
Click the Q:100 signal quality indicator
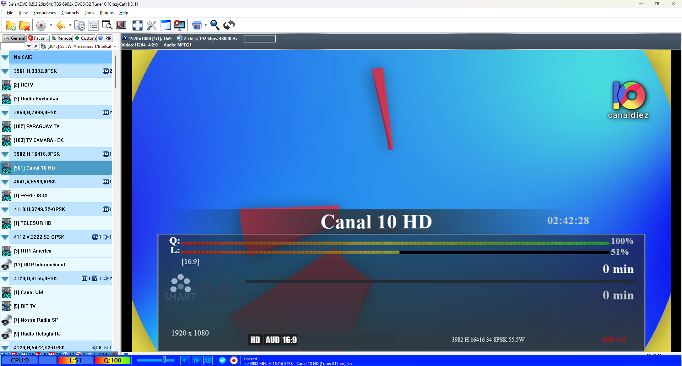pos(113,361)
